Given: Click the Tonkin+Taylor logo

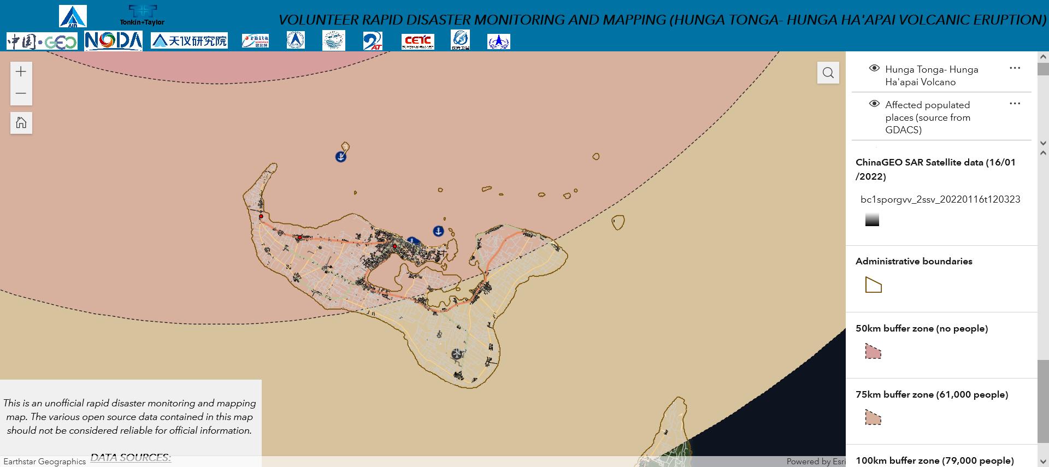Looking at the screenshot, I should pos(142,15).
